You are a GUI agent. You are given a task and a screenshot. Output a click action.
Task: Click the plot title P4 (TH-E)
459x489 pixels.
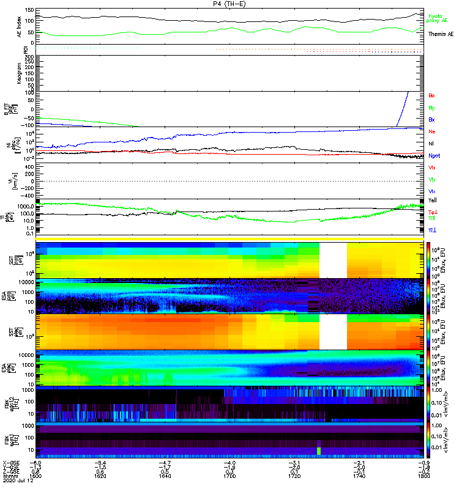pos(229,4)
